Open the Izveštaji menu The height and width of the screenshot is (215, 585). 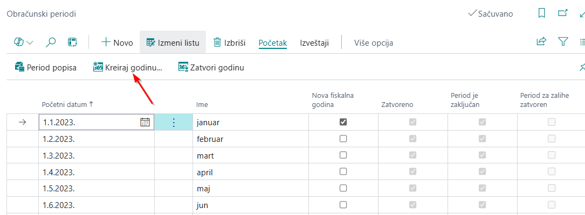(314, 43)
